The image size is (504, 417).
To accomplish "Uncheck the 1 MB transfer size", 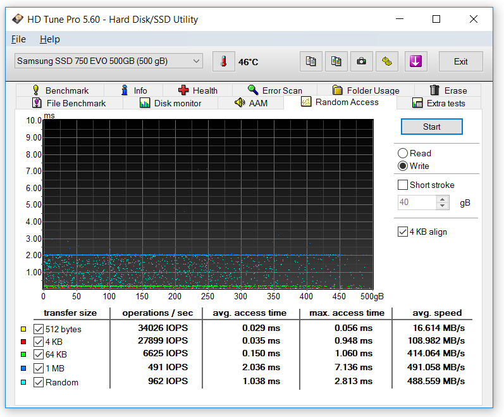I will tap(39, 368).
